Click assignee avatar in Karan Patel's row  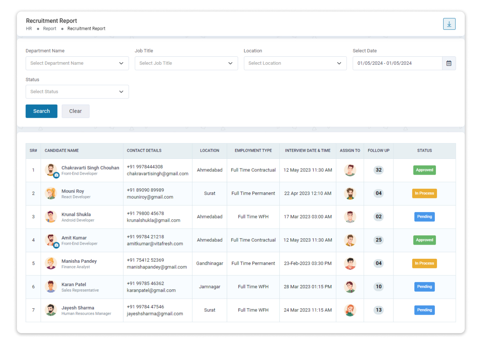(x=350, y=287)
